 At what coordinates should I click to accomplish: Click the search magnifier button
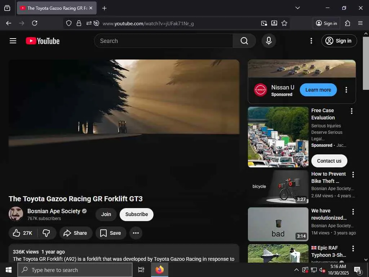[244, 41]
